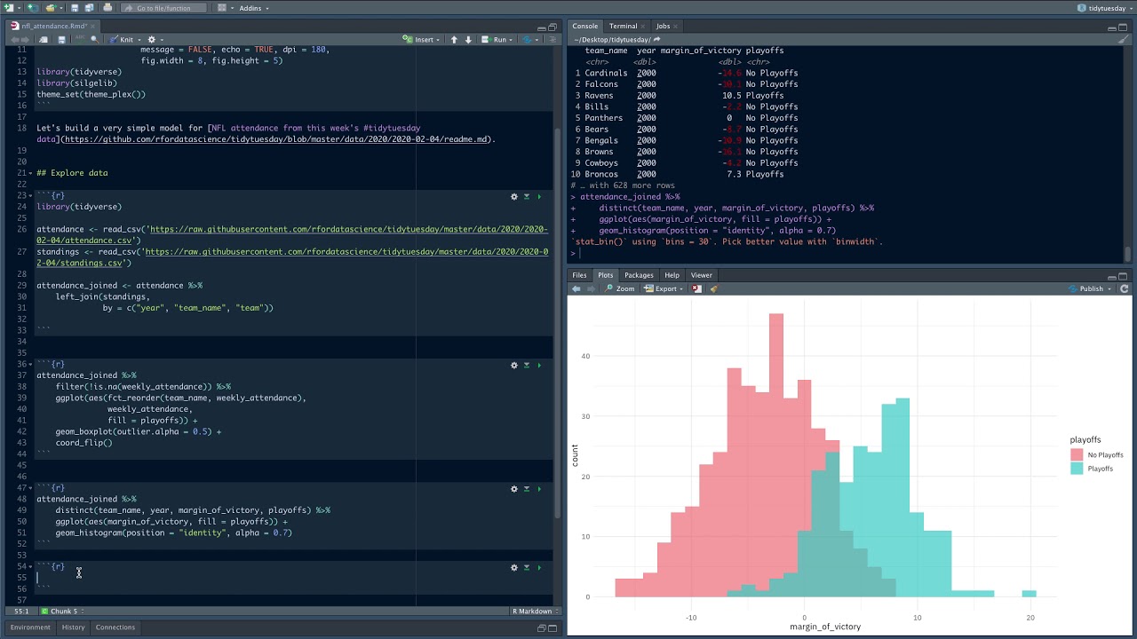Image resolution: width=1137 pixels, height=639 pixels.
Task: Open the Environment tab
Action: (x=30, y=627)
